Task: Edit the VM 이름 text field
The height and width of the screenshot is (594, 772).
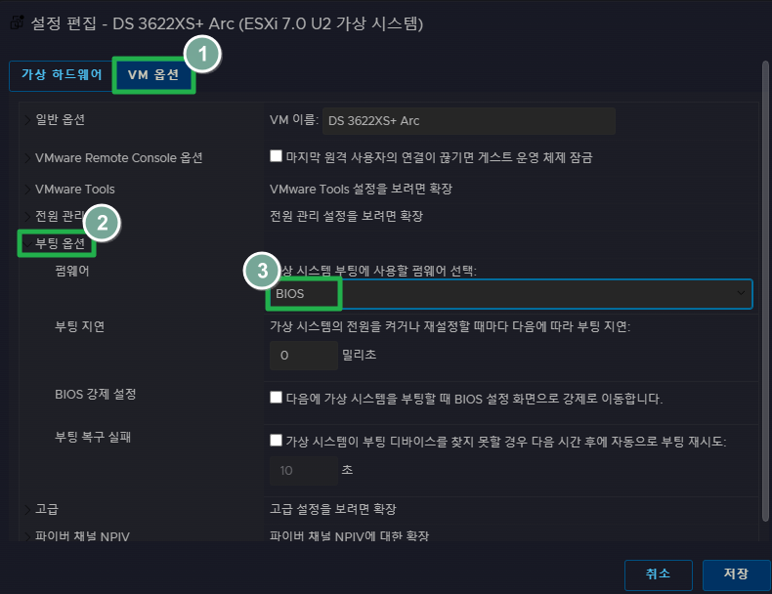Action: coord(469,120)
